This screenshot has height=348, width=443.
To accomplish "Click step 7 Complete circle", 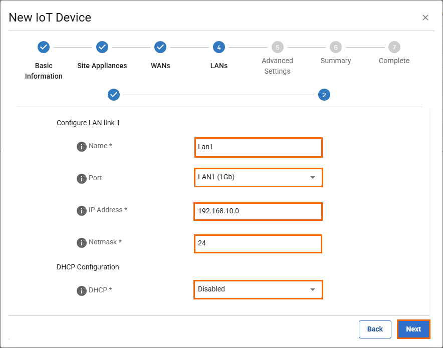I will 394,47.
